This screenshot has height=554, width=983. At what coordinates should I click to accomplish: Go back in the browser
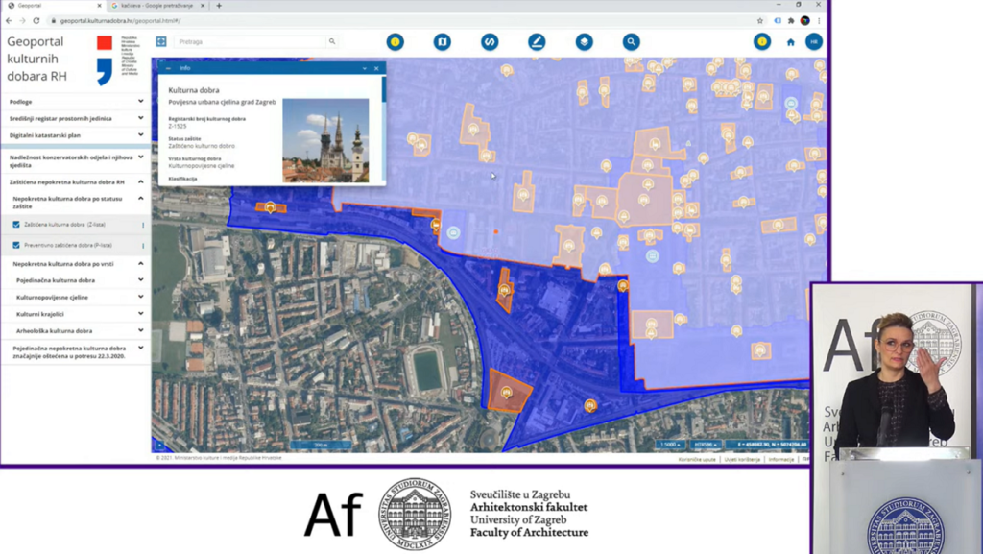tap(9, 21)
